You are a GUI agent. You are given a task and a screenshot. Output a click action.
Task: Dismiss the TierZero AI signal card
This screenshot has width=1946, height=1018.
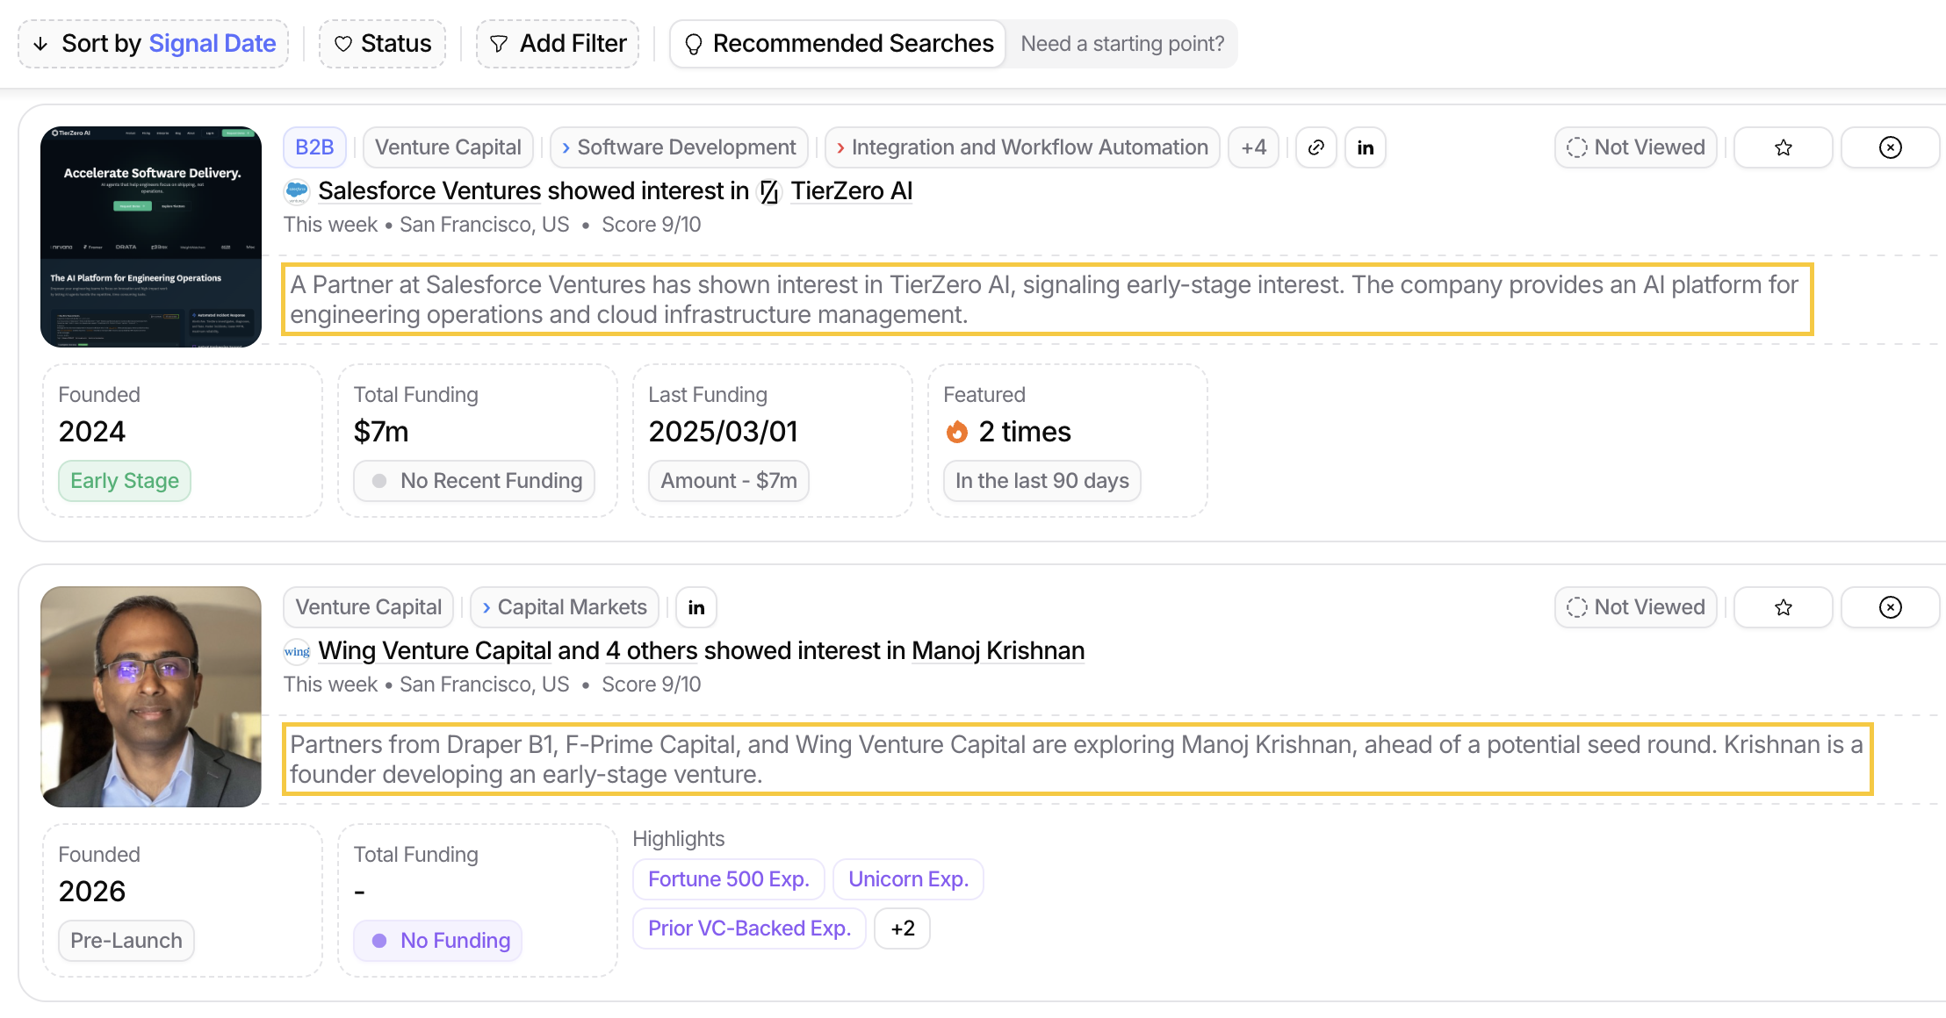1890,147
